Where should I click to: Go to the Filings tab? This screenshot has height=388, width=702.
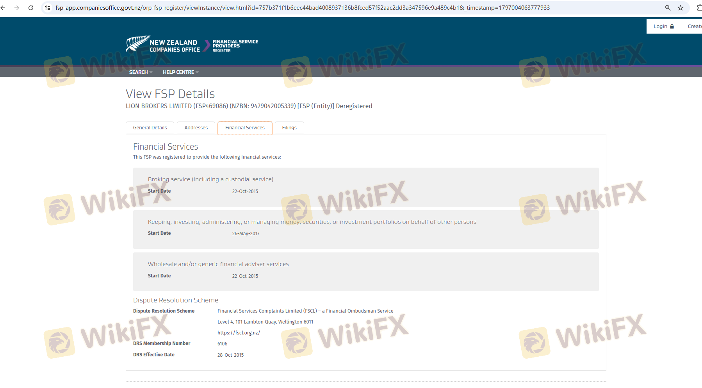(289, 128)
